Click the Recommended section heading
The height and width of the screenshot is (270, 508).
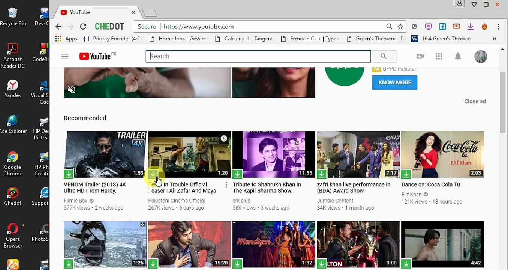tap(85, 118)
